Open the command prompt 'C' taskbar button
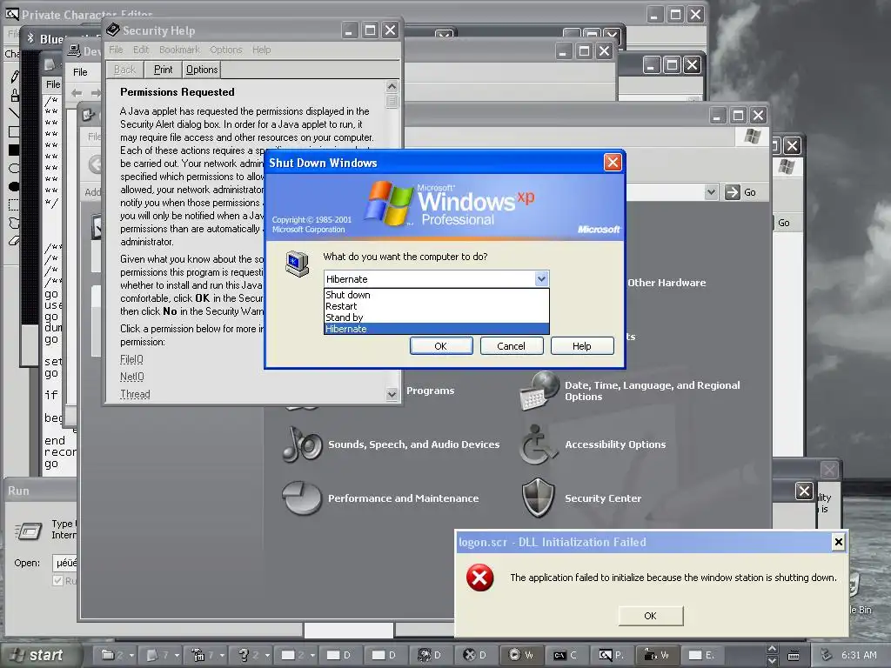Image resolution: width=891 pixels, height=668 pixels. click(566, 655)
